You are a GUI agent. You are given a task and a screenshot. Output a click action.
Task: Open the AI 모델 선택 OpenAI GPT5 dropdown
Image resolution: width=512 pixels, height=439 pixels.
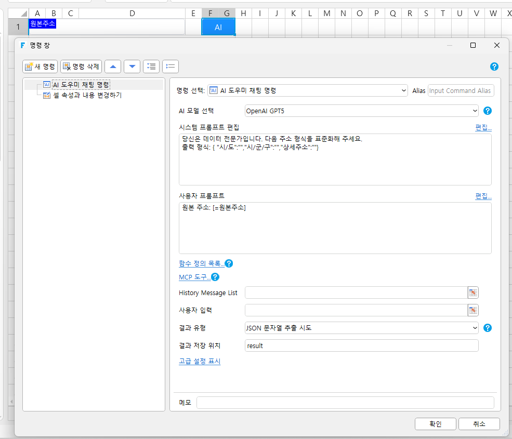(x=361, y=111)
